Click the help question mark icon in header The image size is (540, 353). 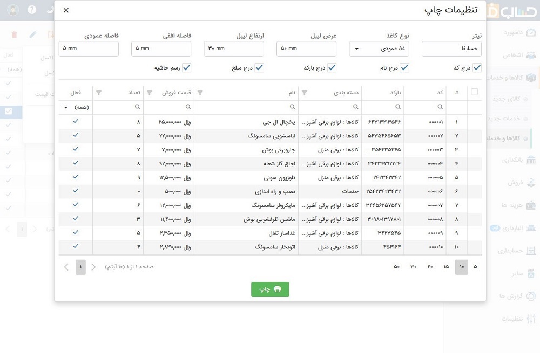32,10
